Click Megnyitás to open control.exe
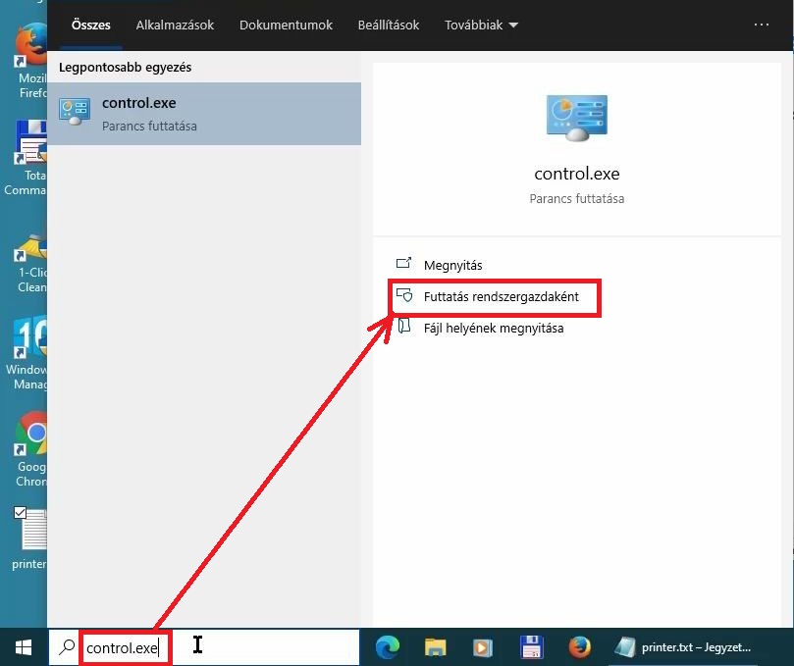The image size is (794, 666). click(x=452, y=265)
